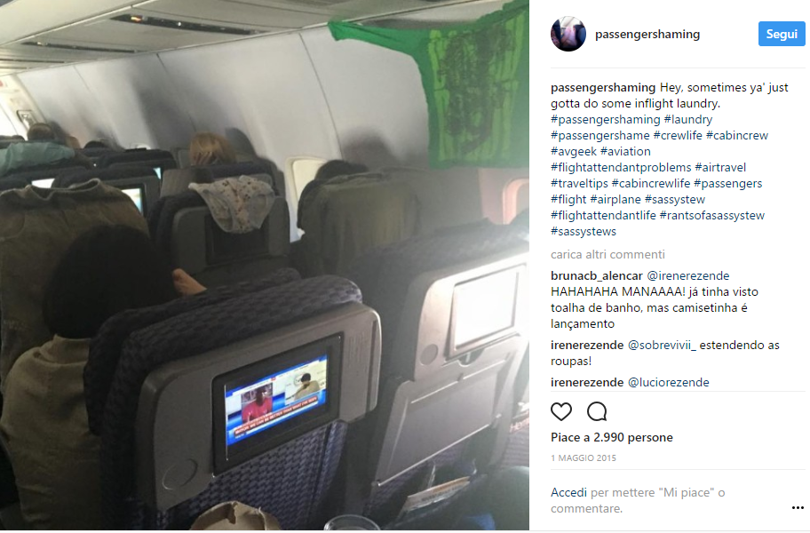Open the #sassystew hashtag
This screenshot has height=533, width=810.
(675, 200)
